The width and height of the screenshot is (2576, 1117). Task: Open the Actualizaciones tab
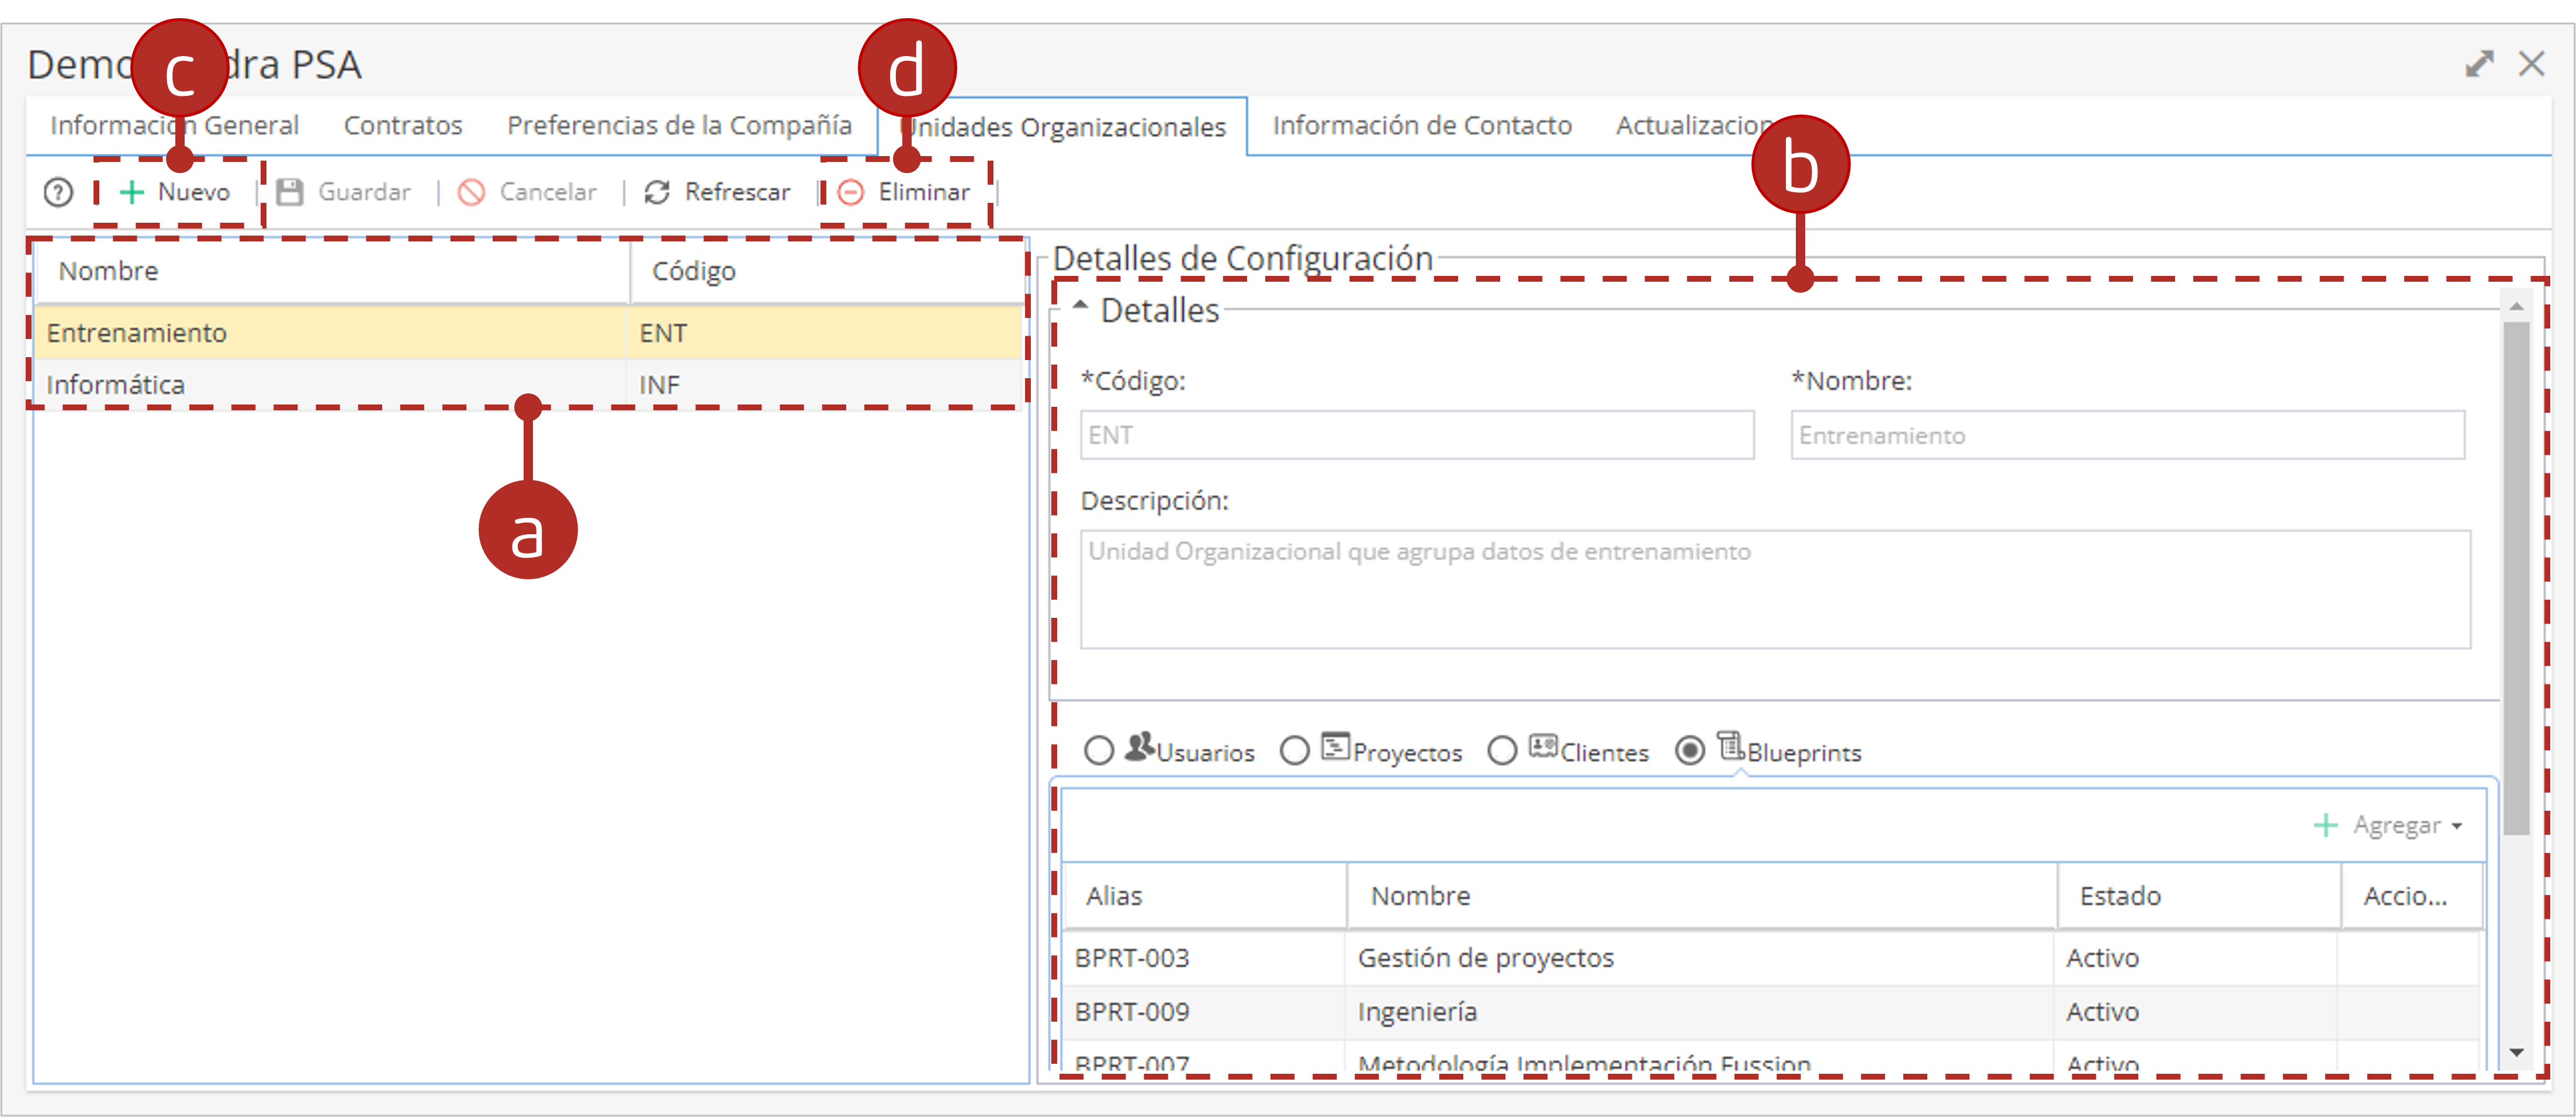(x=1695, y=125)
